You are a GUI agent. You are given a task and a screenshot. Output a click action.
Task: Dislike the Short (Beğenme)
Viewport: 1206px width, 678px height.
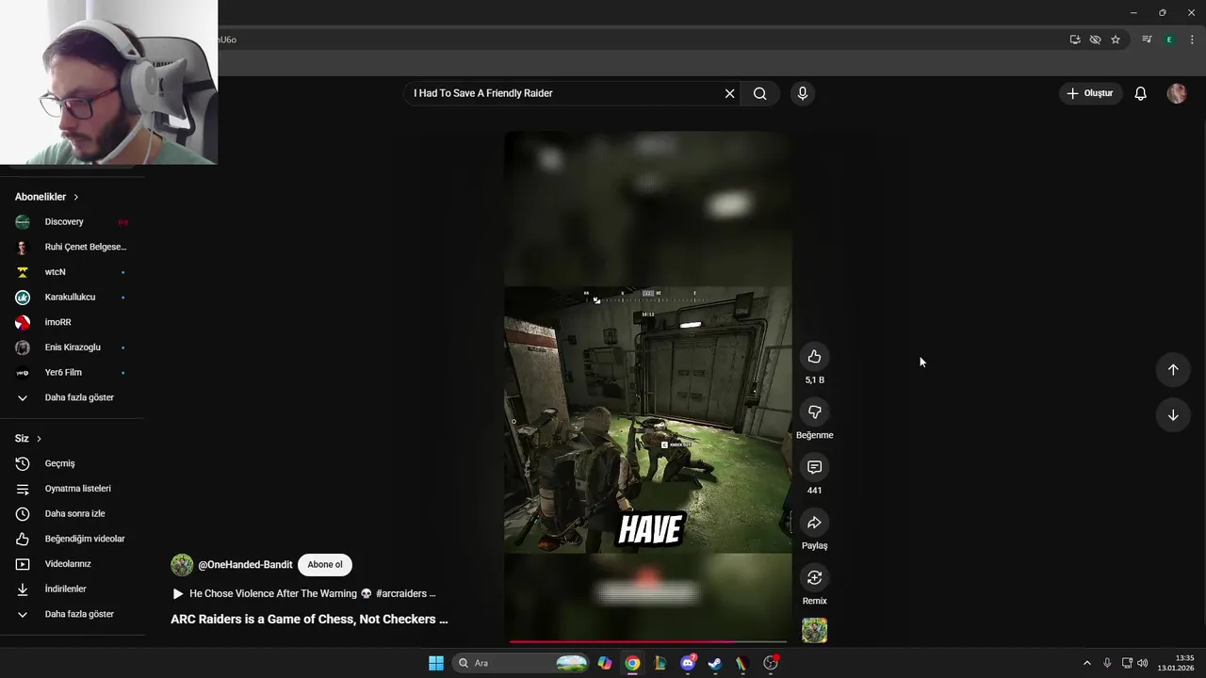pyautogui.click(x=814, y=412)
